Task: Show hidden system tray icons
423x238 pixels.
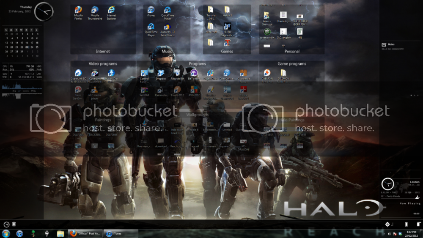Action: 384,234
